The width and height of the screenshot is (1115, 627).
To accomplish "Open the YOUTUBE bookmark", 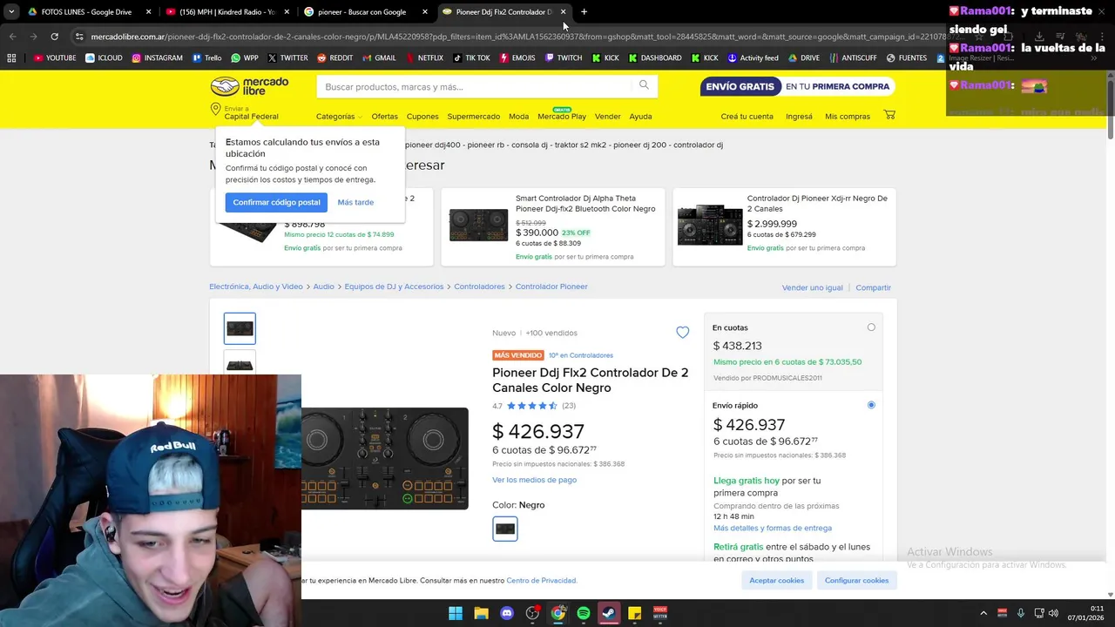I will 54,58.
